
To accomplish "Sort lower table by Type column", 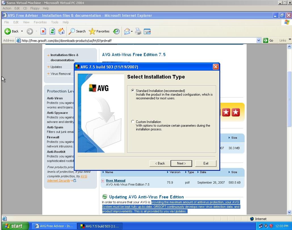I will tap(190, 172).
